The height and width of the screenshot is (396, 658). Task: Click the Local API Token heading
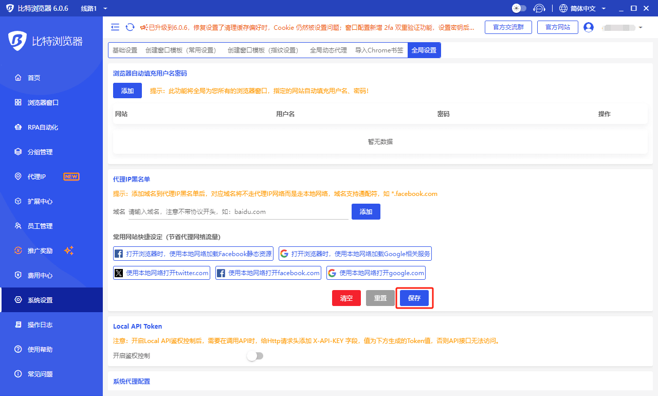[138, 326]
